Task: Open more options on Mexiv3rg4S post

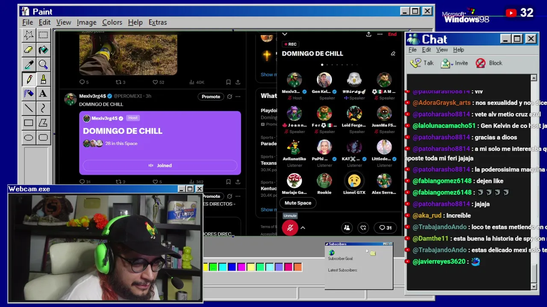Action: [238, 96]
